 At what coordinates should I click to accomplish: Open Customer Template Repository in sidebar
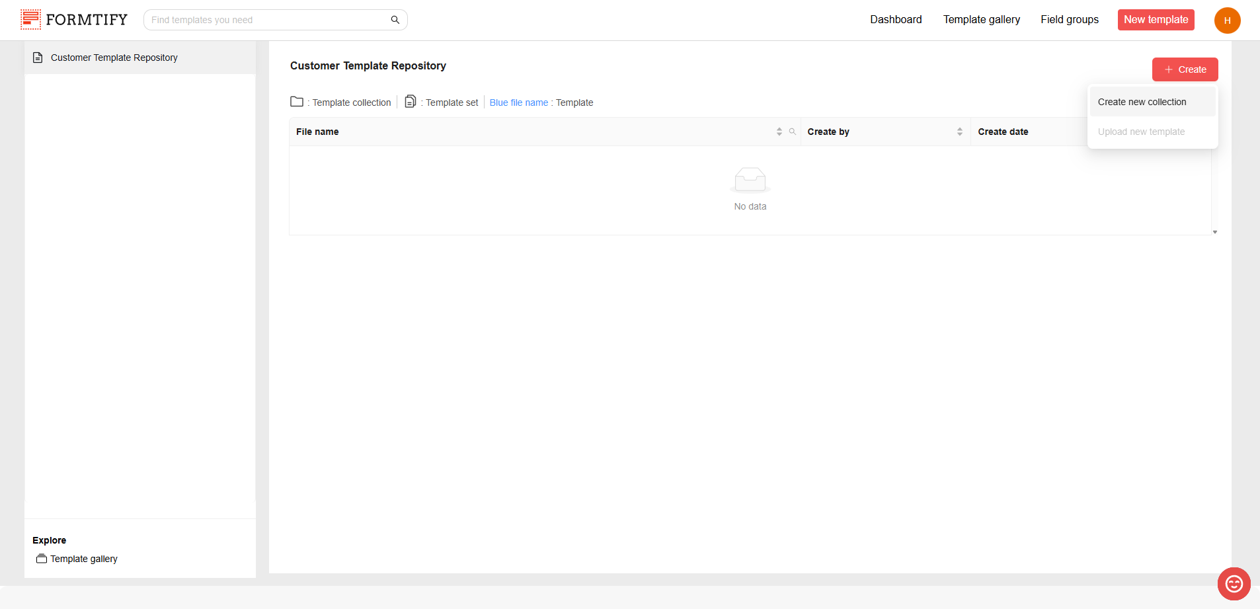click(114, 58)
